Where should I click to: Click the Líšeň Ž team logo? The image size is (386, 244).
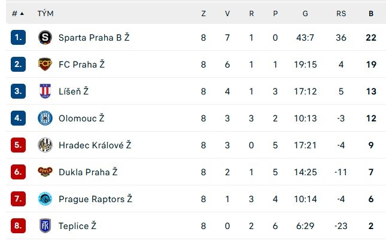(x=45, y=91)
